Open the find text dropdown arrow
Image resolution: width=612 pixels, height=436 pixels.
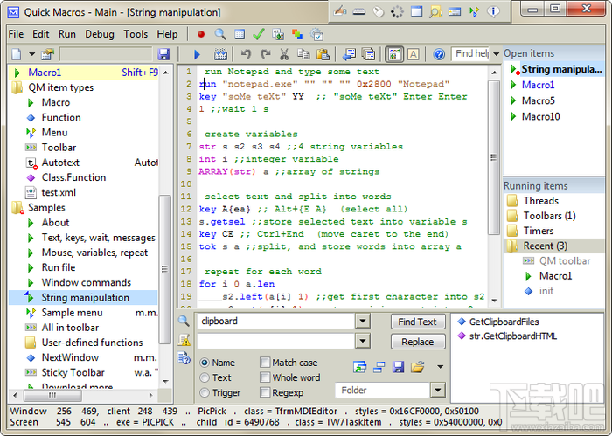[x=363, y=321]
